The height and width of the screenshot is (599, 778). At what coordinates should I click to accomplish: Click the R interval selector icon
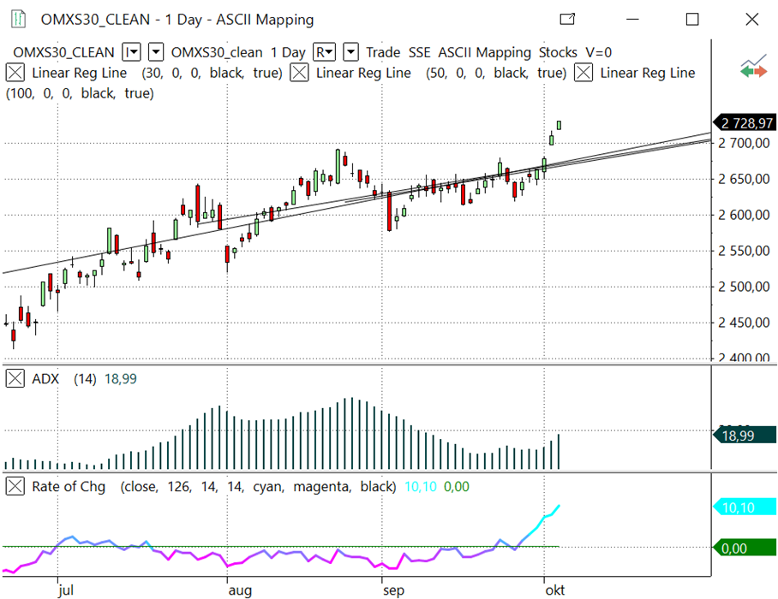325,53
